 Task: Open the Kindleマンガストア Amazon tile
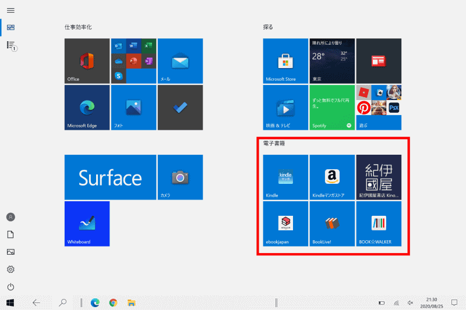coord(332,177)
